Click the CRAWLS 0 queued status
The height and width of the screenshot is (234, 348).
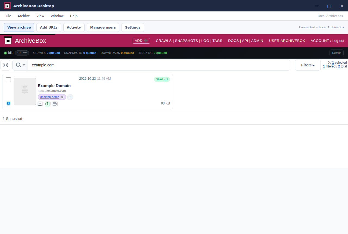coord(46,53)
